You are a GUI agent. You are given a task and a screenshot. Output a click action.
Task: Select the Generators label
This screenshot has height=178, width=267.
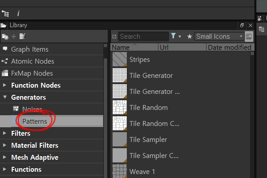(x=28, y=97)
